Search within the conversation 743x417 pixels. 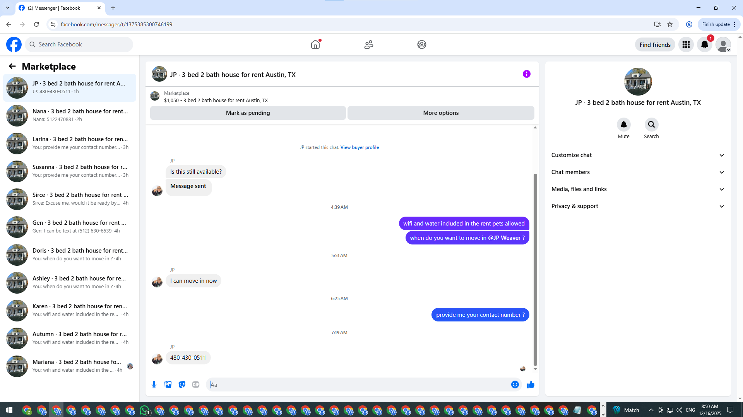click(x=651, y=125)
